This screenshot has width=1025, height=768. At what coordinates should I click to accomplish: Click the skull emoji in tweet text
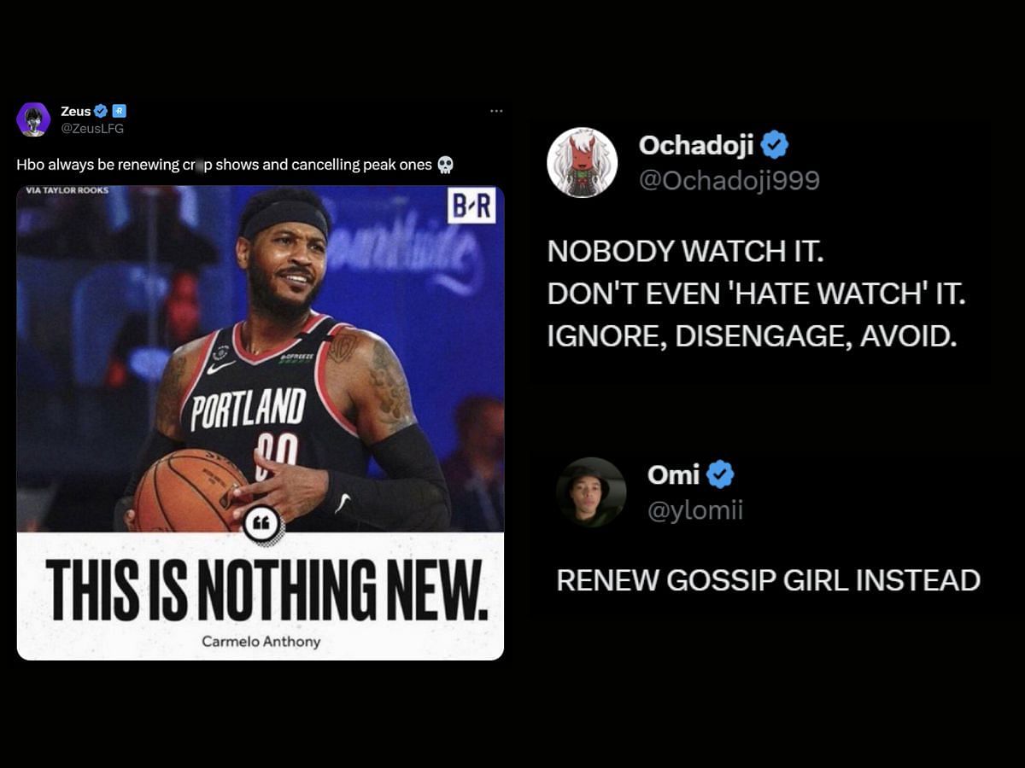tap(445, 165)
